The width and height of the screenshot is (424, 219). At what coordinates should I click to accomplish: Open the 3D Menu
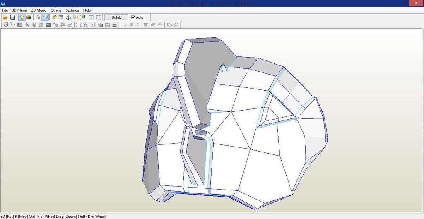click(x=19, y=10)
